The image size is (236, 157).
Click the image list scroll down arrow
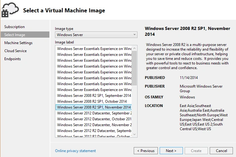pyautogui.click(x=134, y=134)
